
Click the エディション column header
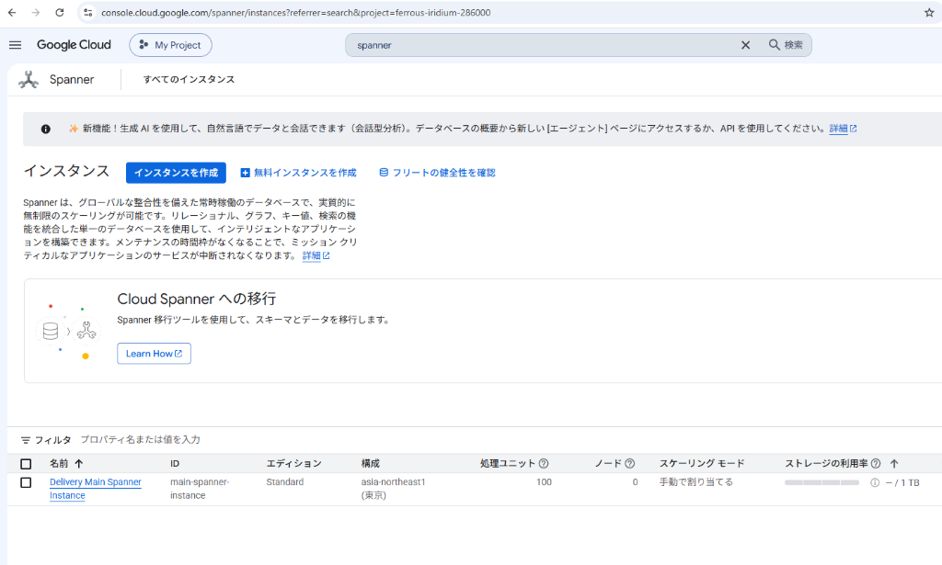tap(293, 464)
